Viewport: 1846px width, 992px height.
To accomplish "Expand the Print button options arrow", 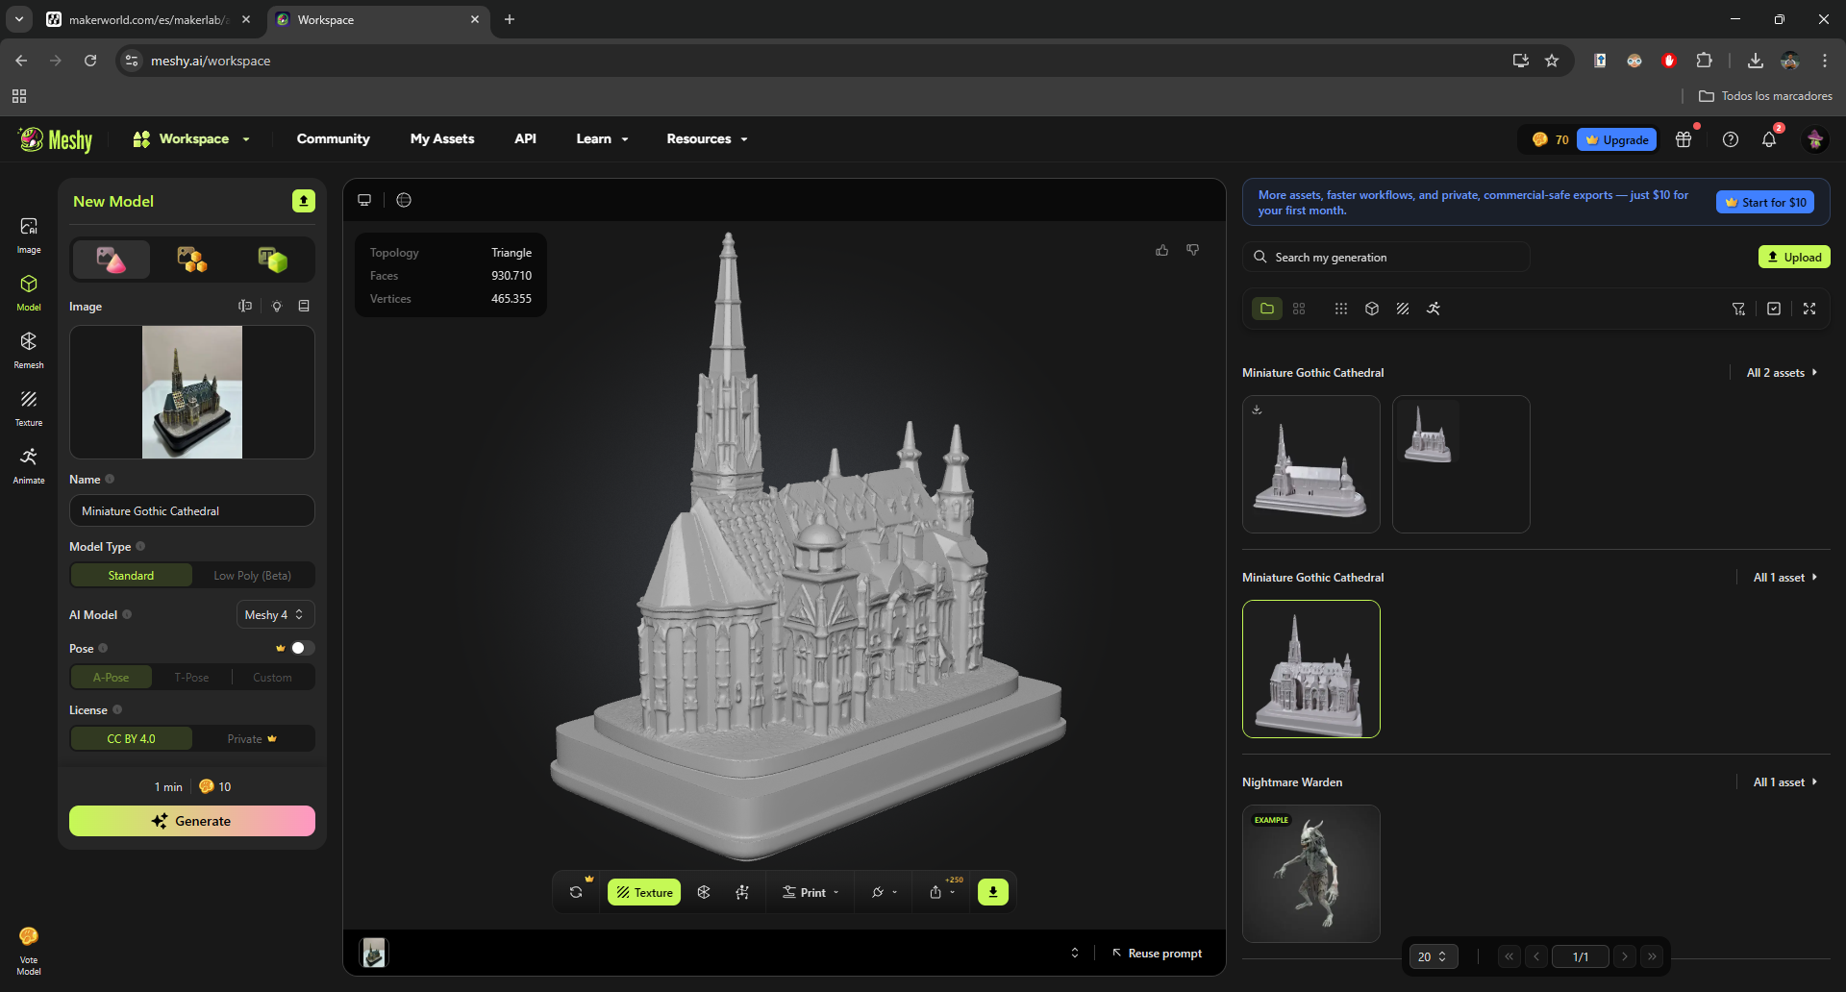I will 836,892.
